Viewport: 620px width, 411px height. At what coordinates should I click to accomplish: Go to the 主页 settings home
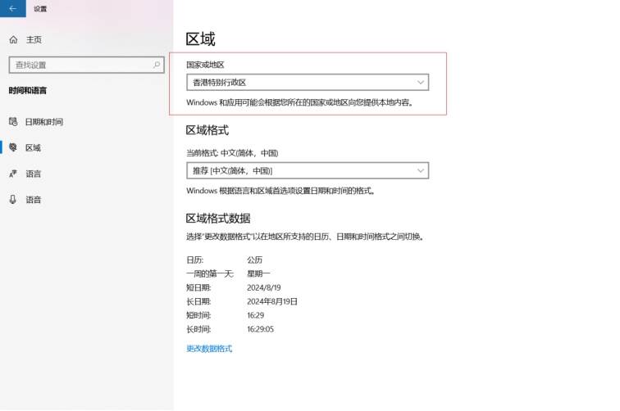click(x=34, y=39)
